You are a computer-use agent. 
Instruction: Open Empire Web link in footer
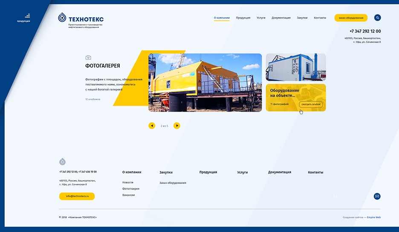[374, 217]
